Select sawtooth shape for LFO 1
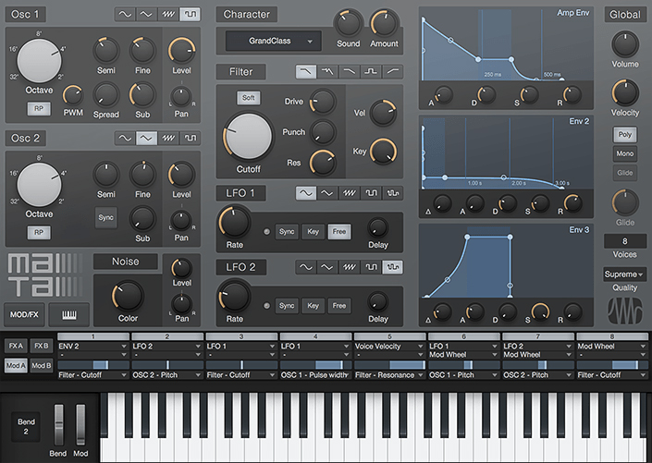The height and width of the screenshot is (463, 652). click(x=350, y=193)
